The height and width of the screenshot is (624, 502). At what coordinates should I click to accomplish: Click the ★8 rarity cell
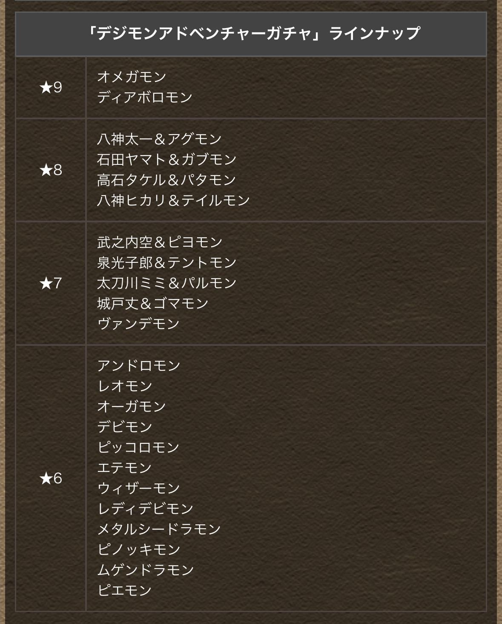tap(51, 170)
